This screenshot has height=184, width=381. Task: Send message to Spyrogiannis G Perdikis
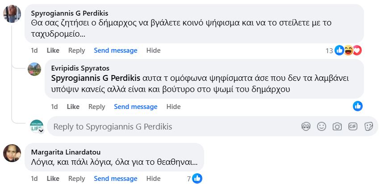pos(115,50)
